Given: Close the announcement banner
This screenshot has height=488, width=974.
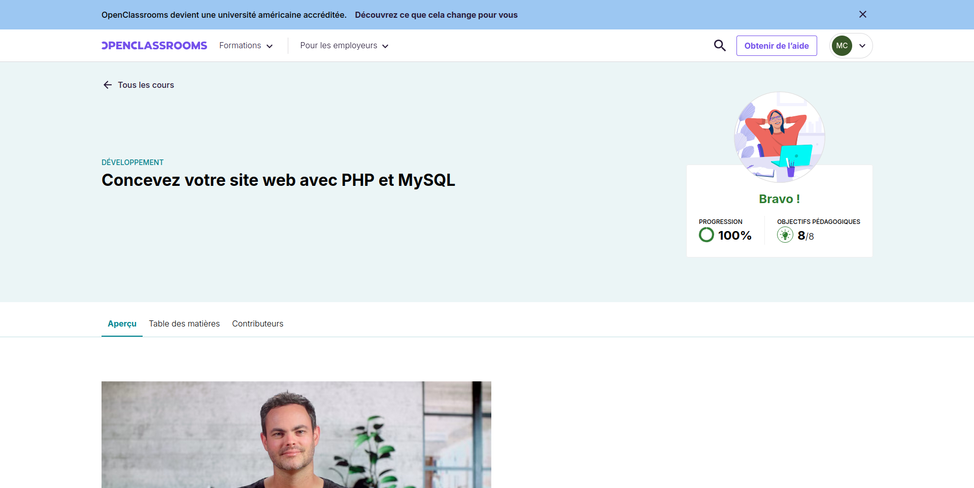Looking at the screenshot, I should click(x=862, y=14).
